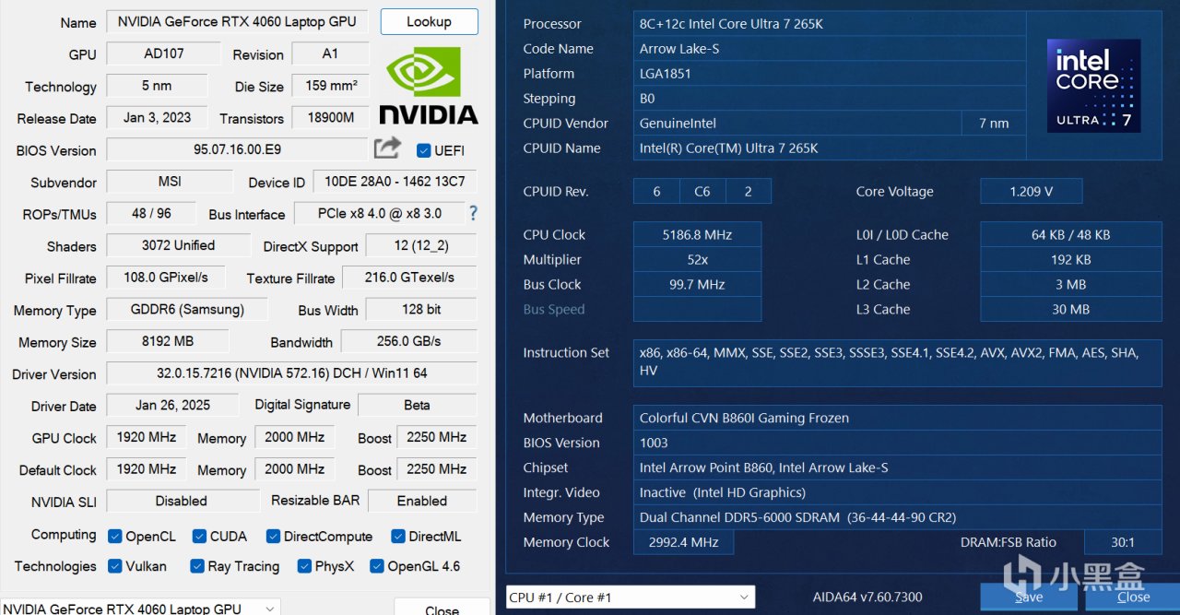
Task: Click the Bus Interface value PCIe x8 4.0
Action: point(379,213)
